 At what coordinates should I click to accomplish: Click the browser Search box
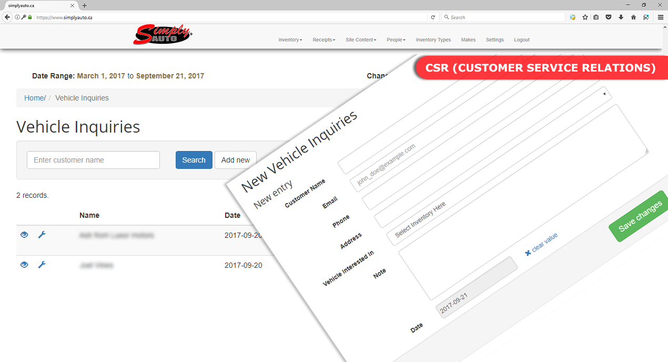tap(503, 17)
